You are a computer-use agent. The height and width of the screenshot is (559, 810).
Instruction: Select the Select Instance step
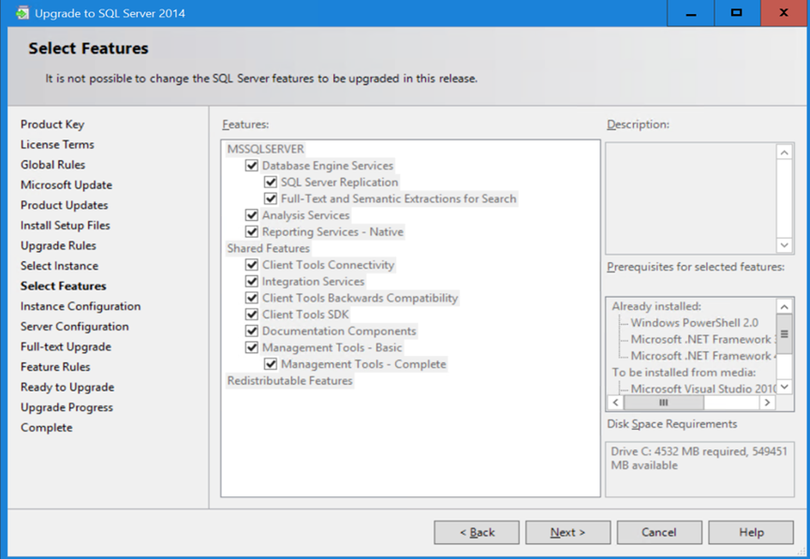59,266
